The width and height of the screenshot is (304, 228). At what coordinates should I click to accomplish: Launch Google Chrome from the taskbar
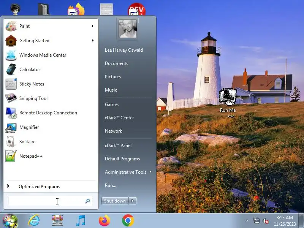128,220
